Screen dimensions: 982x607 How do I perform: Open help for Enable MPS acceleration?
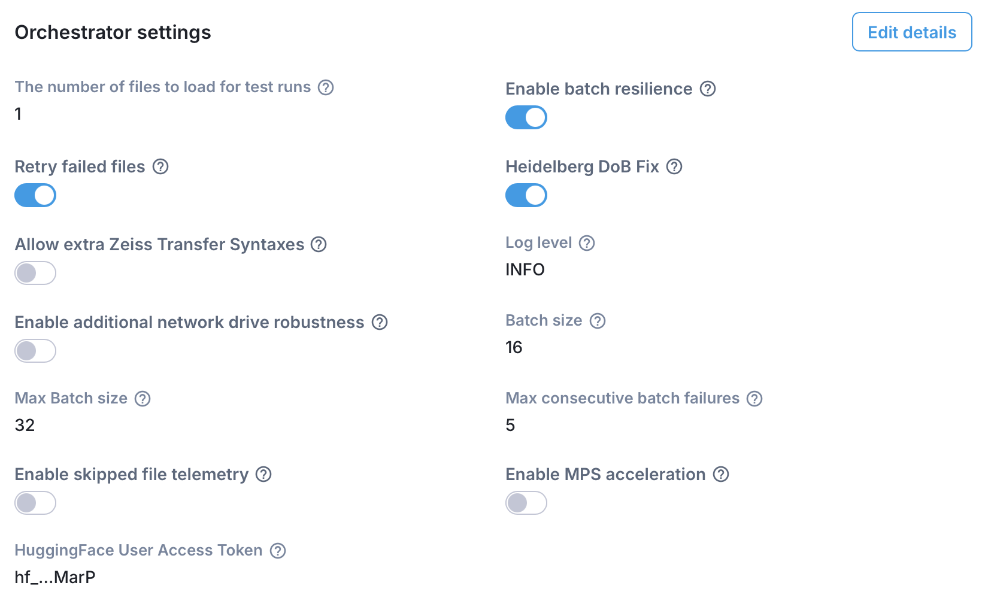[721, 475]
